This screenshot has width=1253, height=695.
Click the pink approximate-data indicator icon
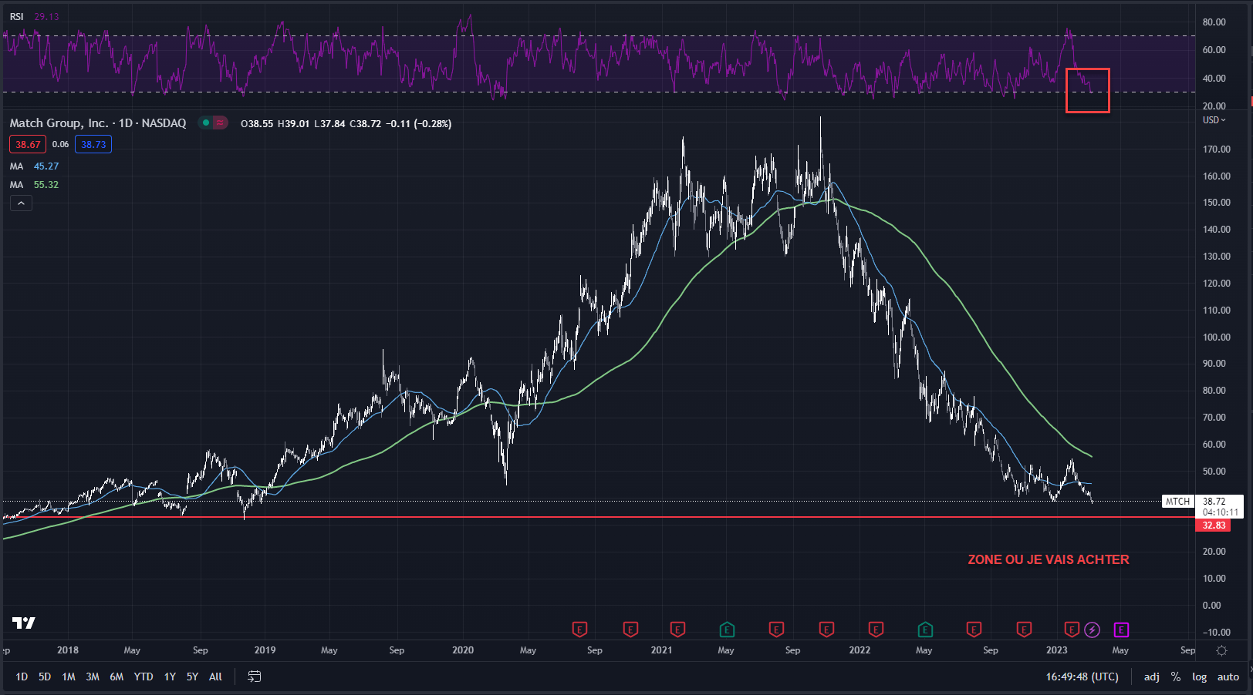[220, 123]
